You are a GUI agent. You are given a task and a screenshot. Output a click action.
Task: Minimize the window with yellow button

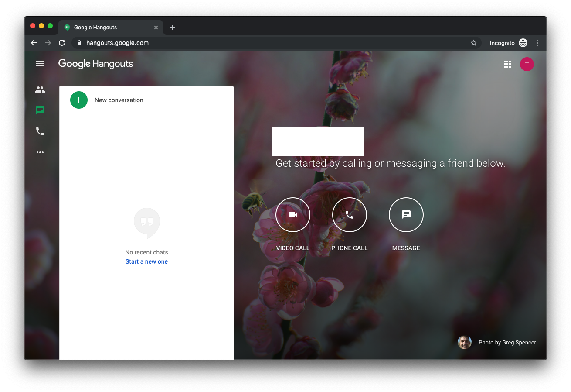[x=41, y=26]
